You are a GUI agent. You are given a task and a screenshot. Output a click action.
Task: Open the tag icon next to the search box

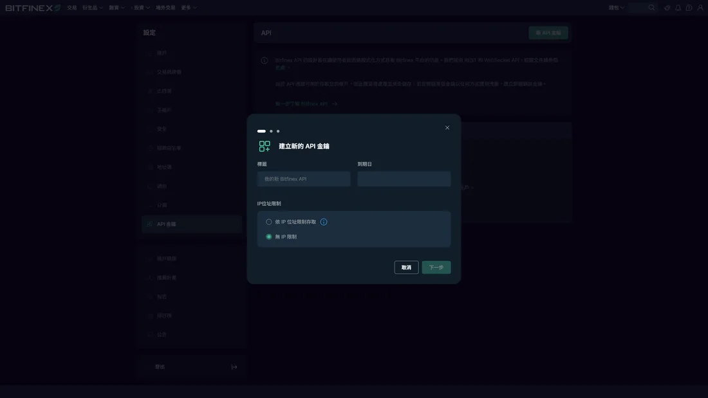click(667, 8)
